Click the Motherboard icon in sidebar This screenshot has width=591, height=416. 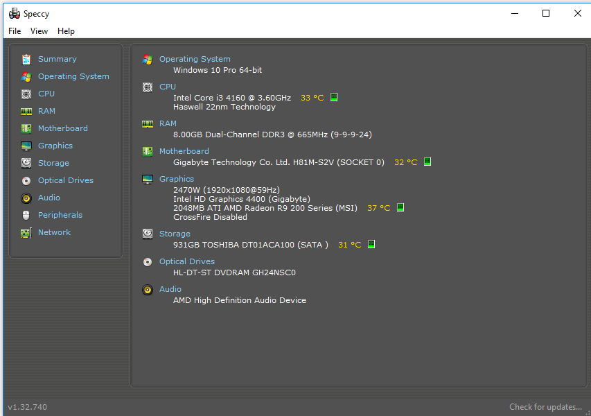[x=26, y=128]
